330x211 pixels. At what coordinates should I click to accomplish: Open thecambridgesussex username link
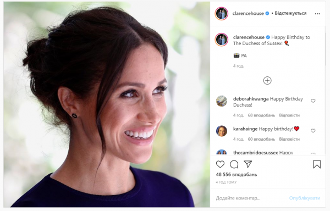point(255,153)
